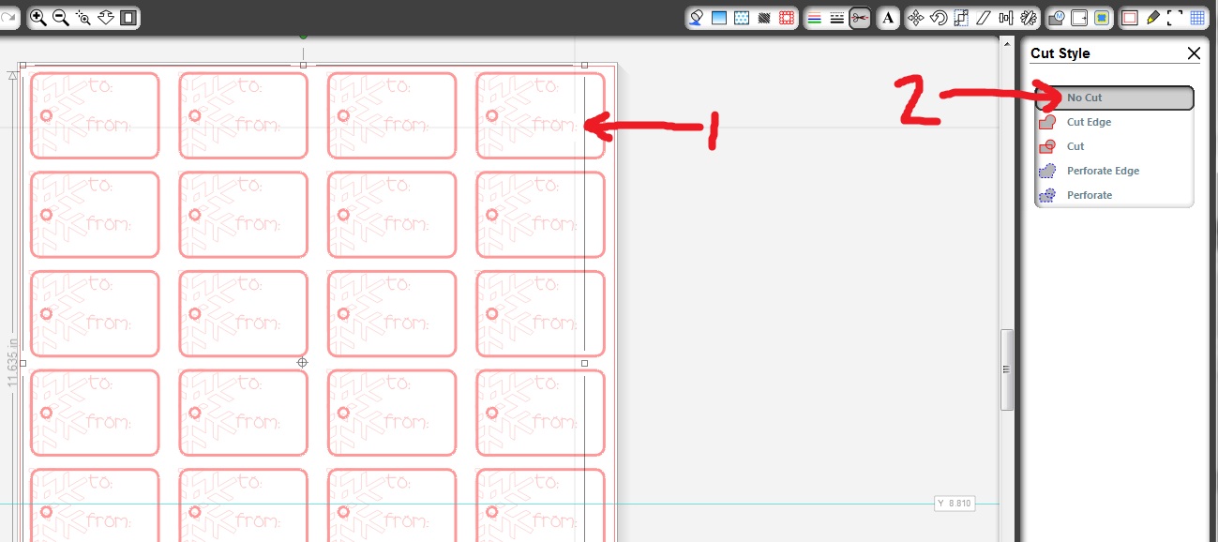Click the Y 8.810 guide label
Viewport: 1218px width, 542px height.
tap(955, 504)
